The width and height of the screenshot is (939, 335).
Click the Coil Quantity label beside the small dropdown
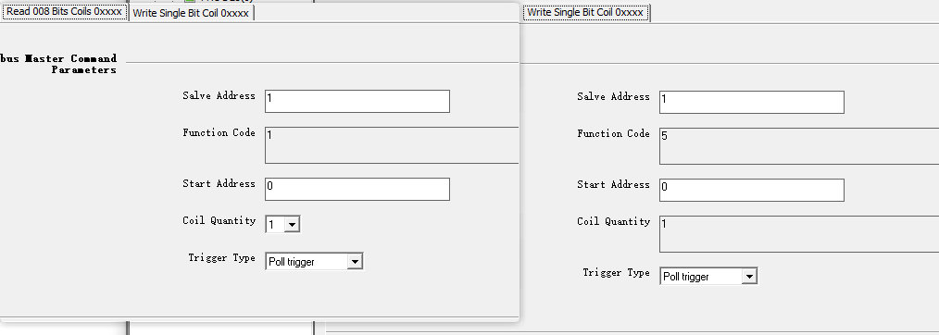point(219,221)
